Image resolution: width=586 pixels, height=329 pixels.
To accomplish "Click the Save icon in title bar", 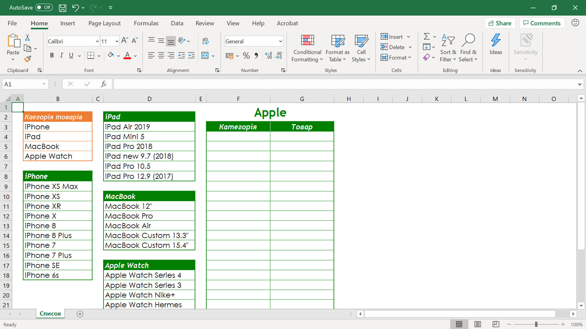I will [x=63, y=8].
